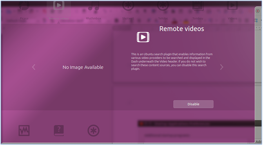The width and height of the screenshot is (263, 145).
Task: Click the No Image Available placeholder
Action: coord(83,67)
